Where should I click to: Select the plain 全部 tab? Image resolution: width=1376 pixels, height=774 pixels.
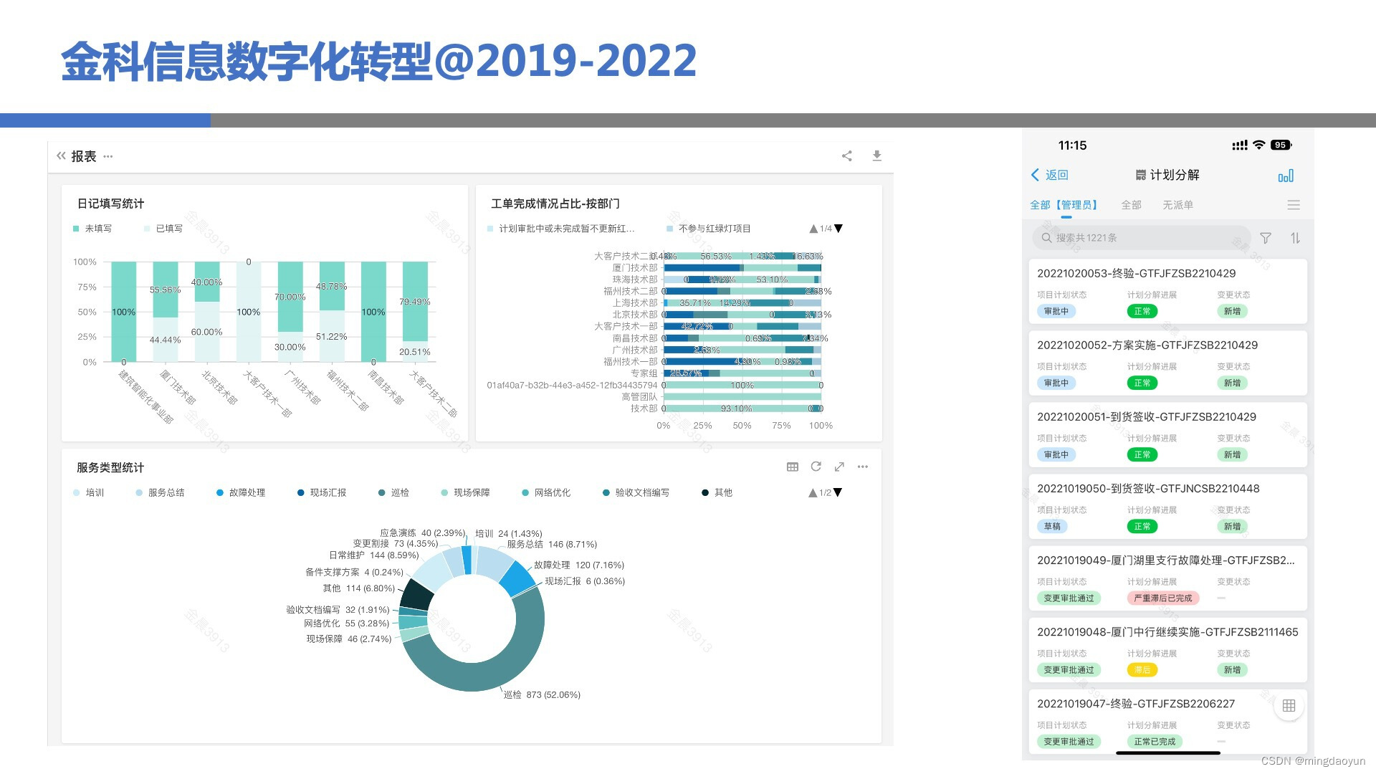pyautogui.click(x=1132, y=205)
